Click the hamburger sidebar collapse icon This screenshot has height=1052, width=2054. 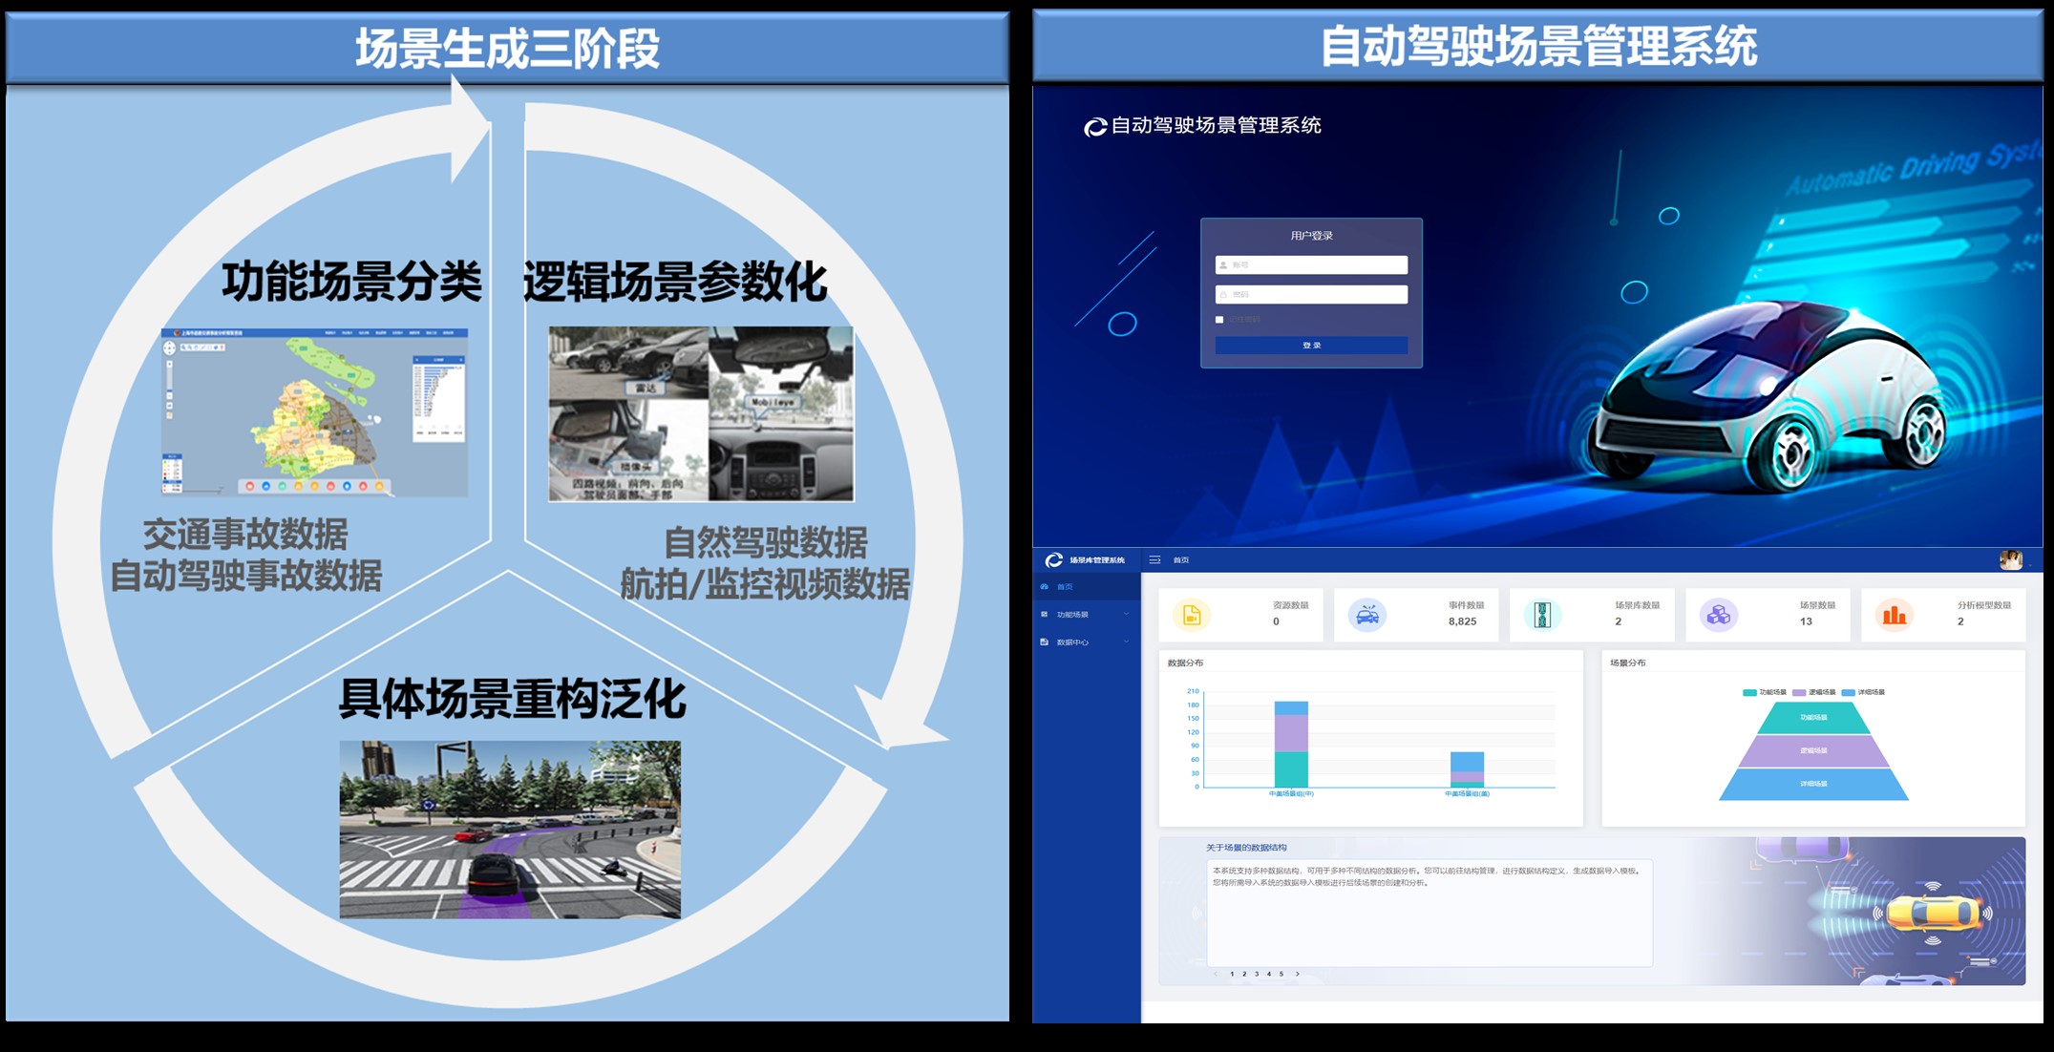1154,560
